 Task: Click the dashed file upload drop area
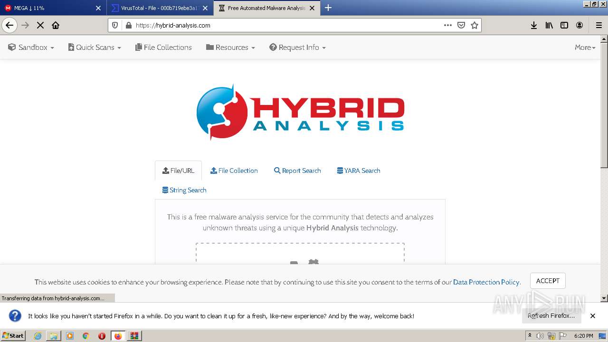pos(300,254)
